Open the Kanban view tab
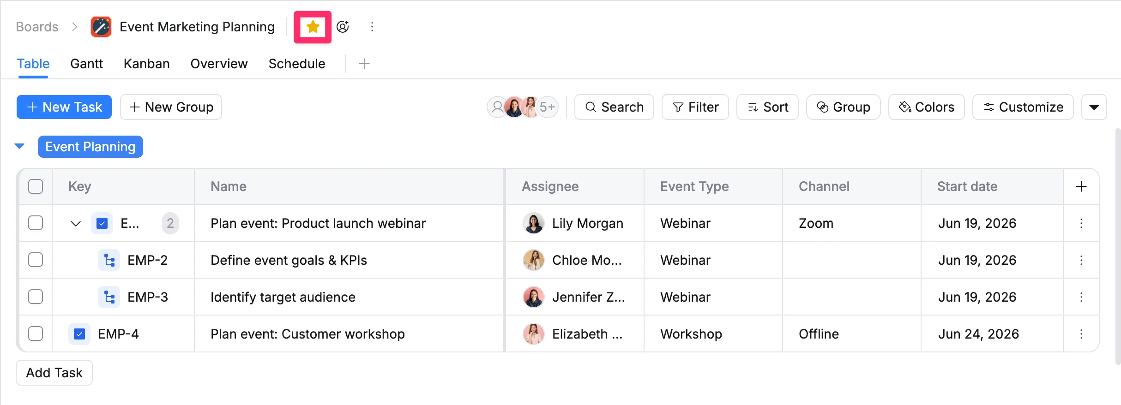 (146, 64)
